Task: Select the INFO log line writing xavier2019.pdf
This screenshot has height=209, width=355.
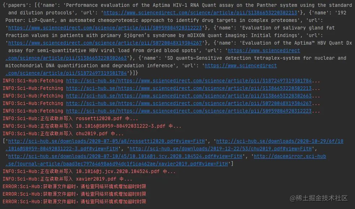Action: point(68,179)
